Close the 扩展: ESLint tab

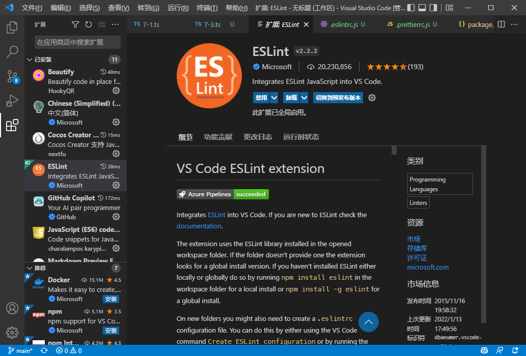306,24
